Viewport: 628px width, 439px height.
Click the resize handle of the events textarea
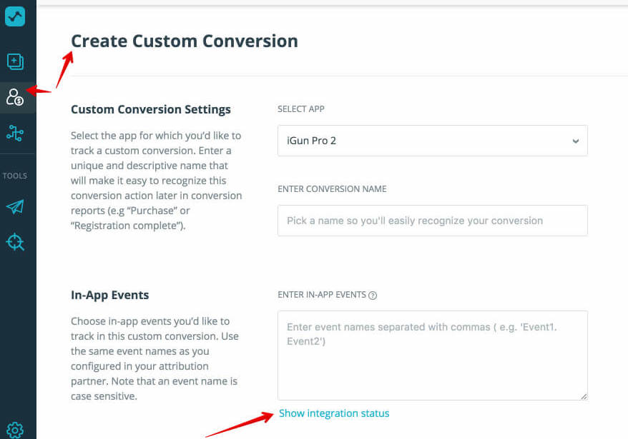point(582,394)
